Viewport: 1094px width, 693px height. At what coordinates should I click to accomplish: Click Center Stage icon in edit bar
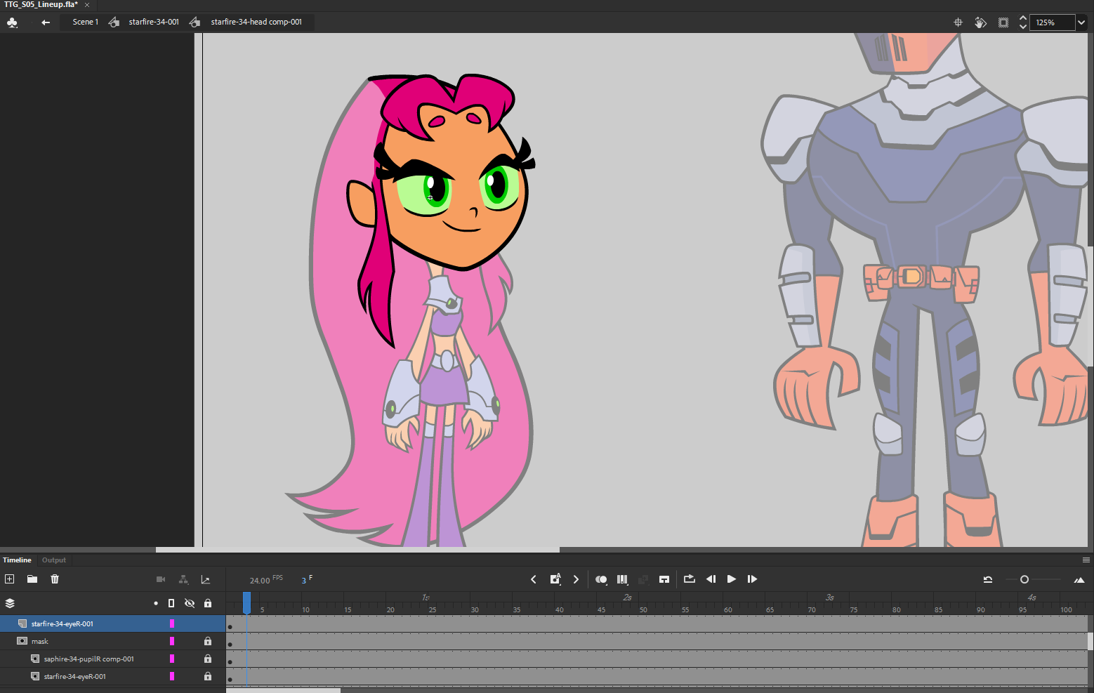click(x=958, y=22)
